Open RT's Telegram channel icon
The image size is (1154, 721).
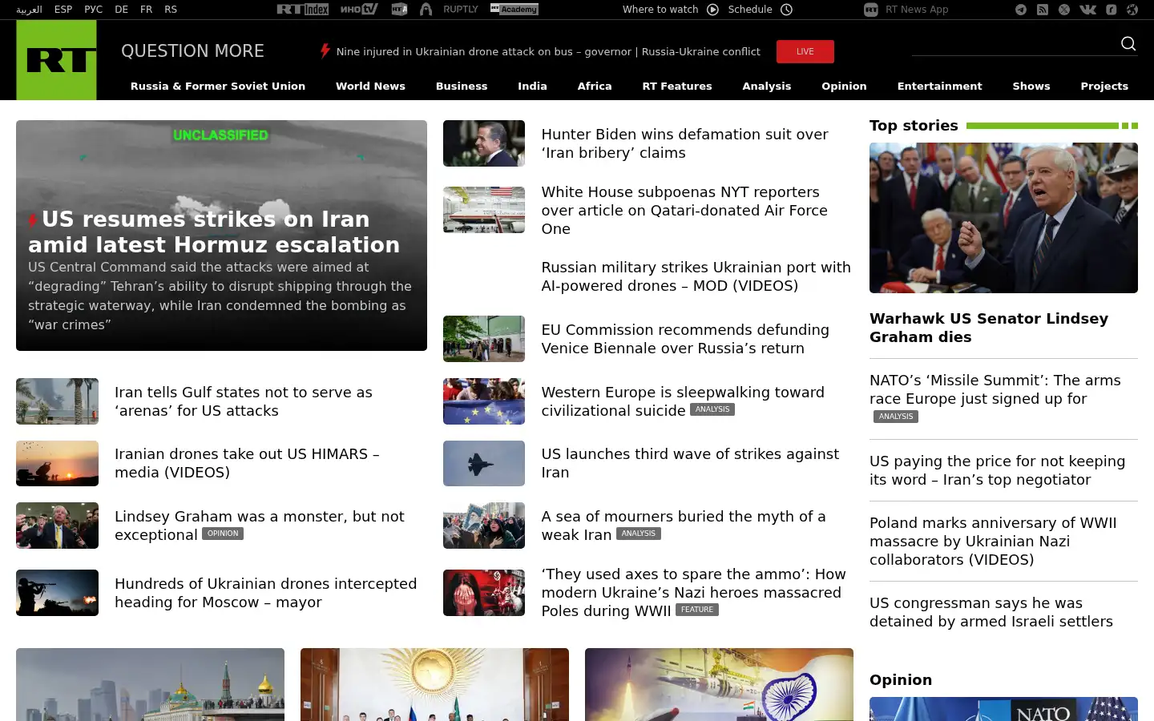[1021, 10]
